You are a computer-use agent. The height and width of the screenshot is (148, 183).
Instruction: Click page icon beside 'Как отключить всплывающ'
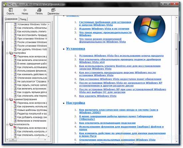[15, 67]
